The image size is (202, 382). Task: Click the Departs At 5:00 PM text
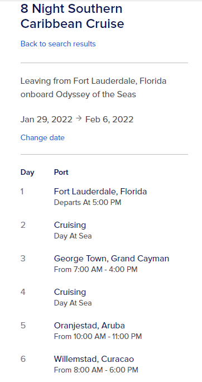pyautogui.click(x=88, y=203)
